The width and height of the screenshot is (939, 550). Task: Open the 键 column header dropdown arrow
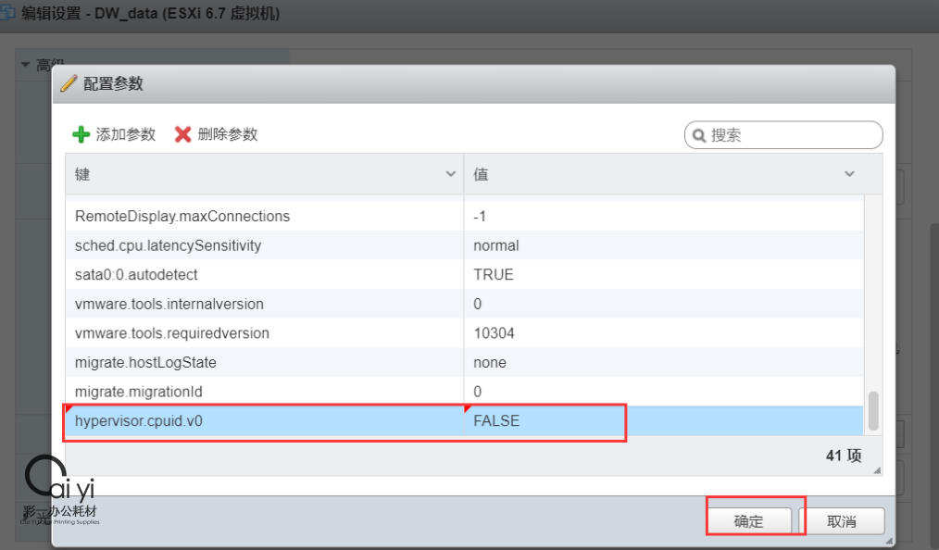452,174
